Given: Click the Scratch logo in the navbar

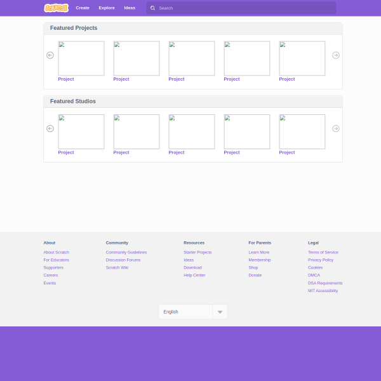Looking at the screenshot, I should 56,8.
